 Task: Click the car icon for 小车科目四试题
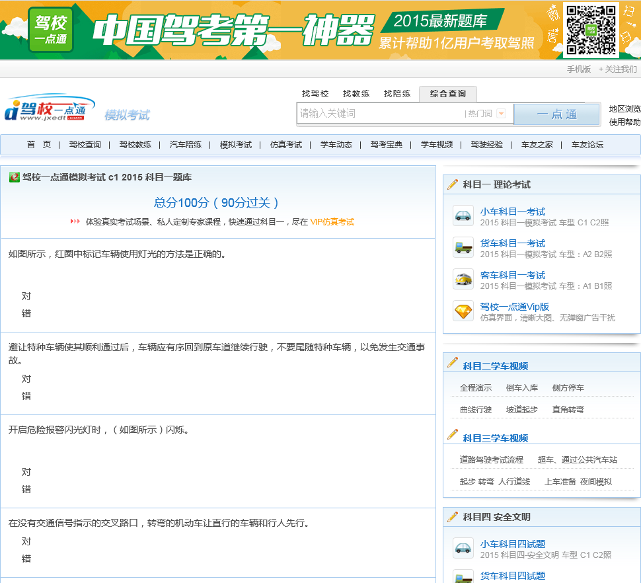pyautogui.click(x=463, y=548)
